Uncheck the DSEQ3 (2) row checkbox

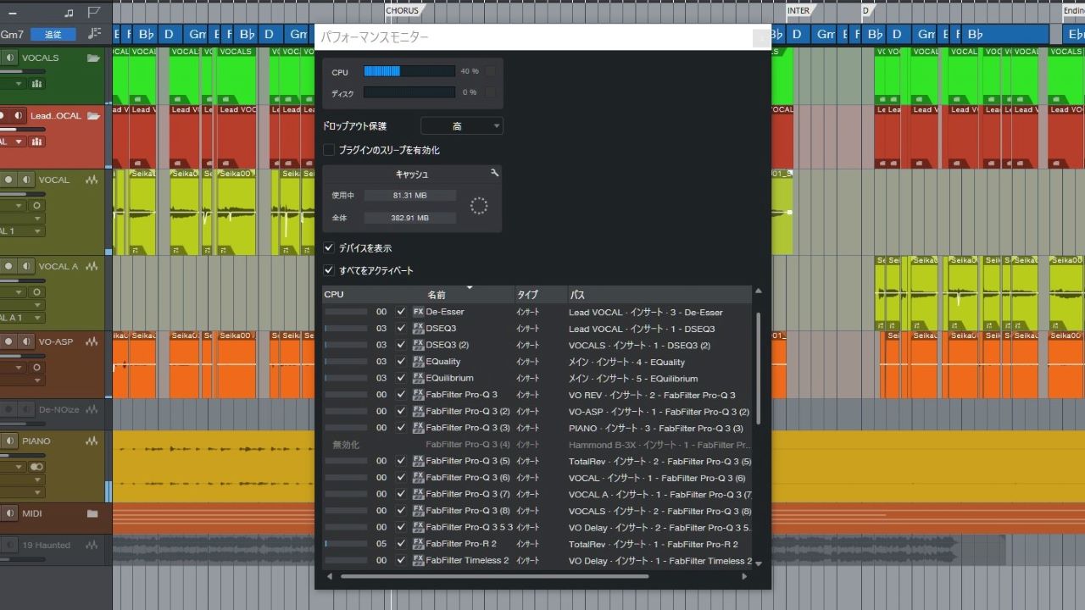pos(401,345)
